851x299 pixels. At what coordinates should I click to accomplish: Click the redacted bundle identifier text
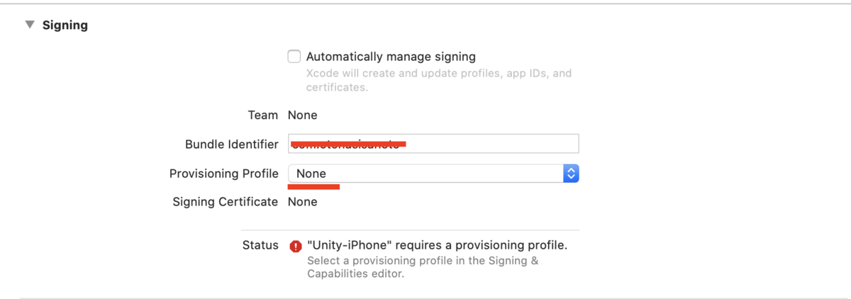pyautogui.click(x=348, y=144)
